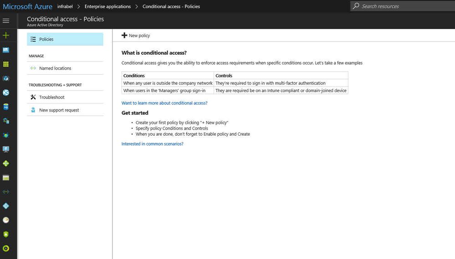Click the Specify policy Conditions and Controls bullet

click(x=172, y=128)
